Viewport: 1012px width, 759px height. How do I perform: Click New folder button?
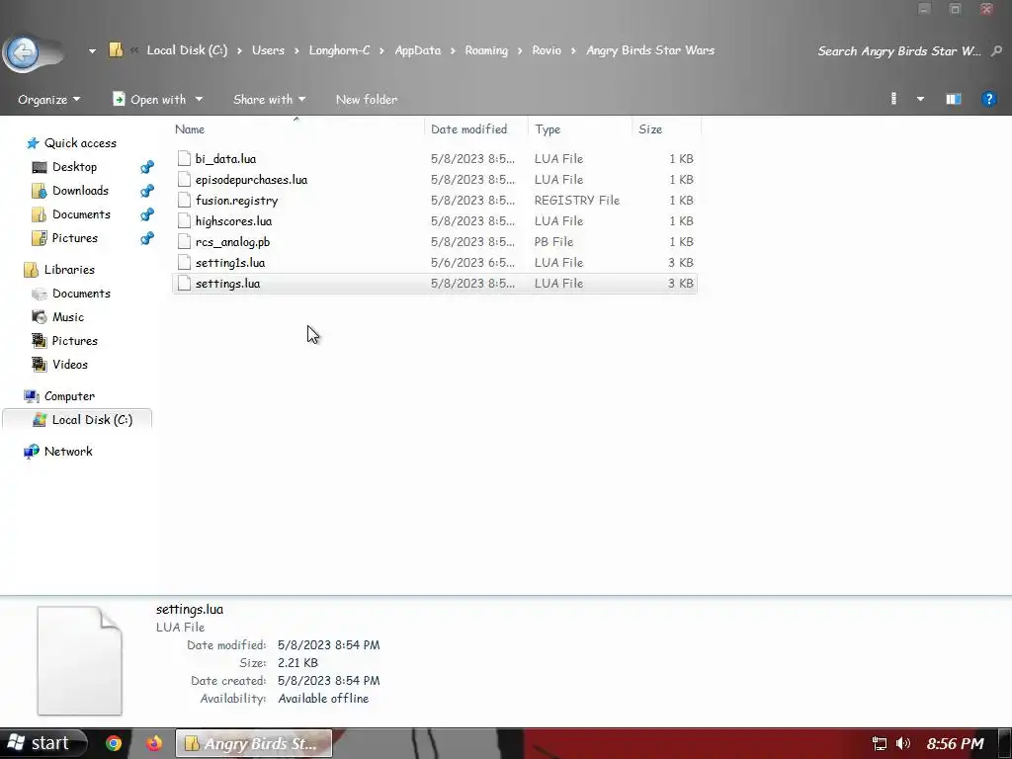click(367, 100)
